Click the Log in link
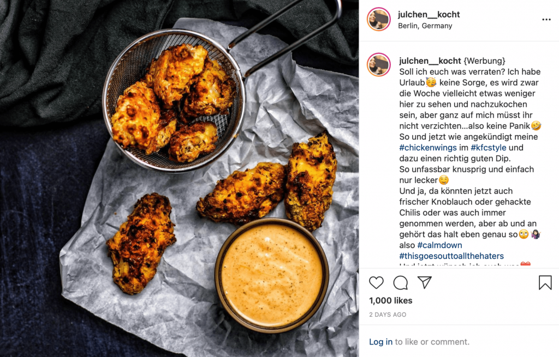This screenshot has width=559, height=357. click(380, 342)
